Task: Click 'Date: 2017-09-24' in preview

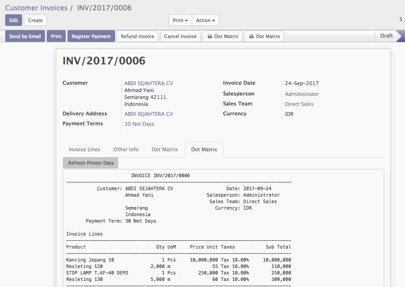Action: pos(249,188)
